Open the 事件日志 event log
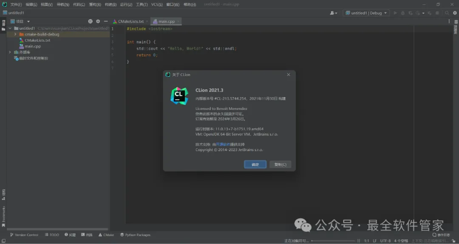The width and height of the screenshot is (459, 244). [x=441, y=235]
